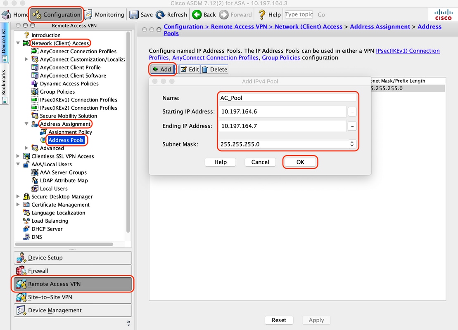Click the Load Balancing icon
Image resolution: width=458 pixels, height=330 pixels.
coord(26,221)
